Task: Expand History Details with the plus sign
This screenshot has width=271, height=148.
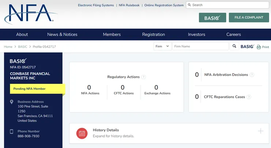Action: coord(260,131)
